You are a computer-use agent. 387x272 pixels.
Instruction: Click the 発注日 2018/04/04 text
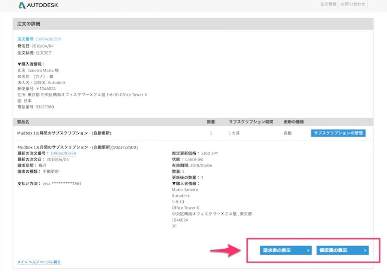click(x=35, y=46)
